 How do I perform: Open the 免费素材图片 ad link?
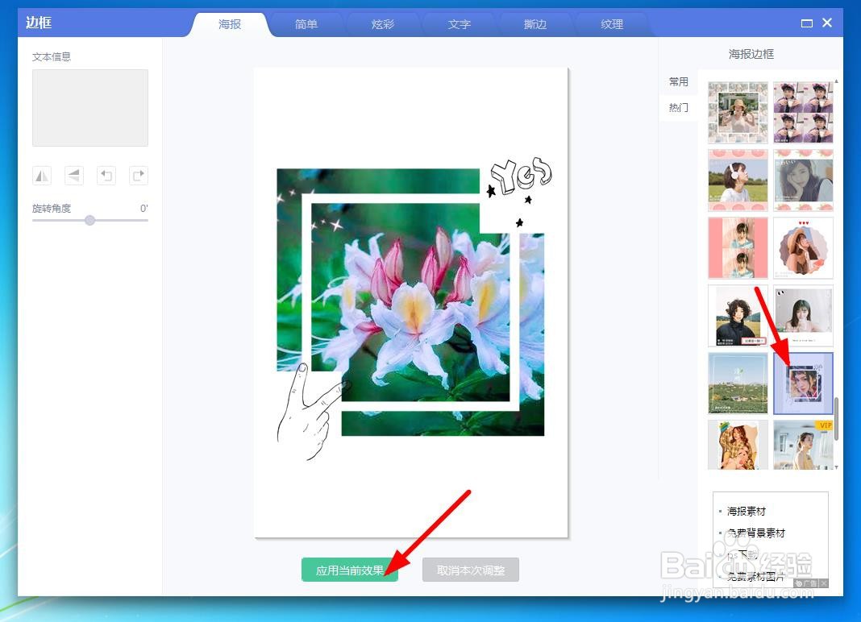tap(756, 576)
